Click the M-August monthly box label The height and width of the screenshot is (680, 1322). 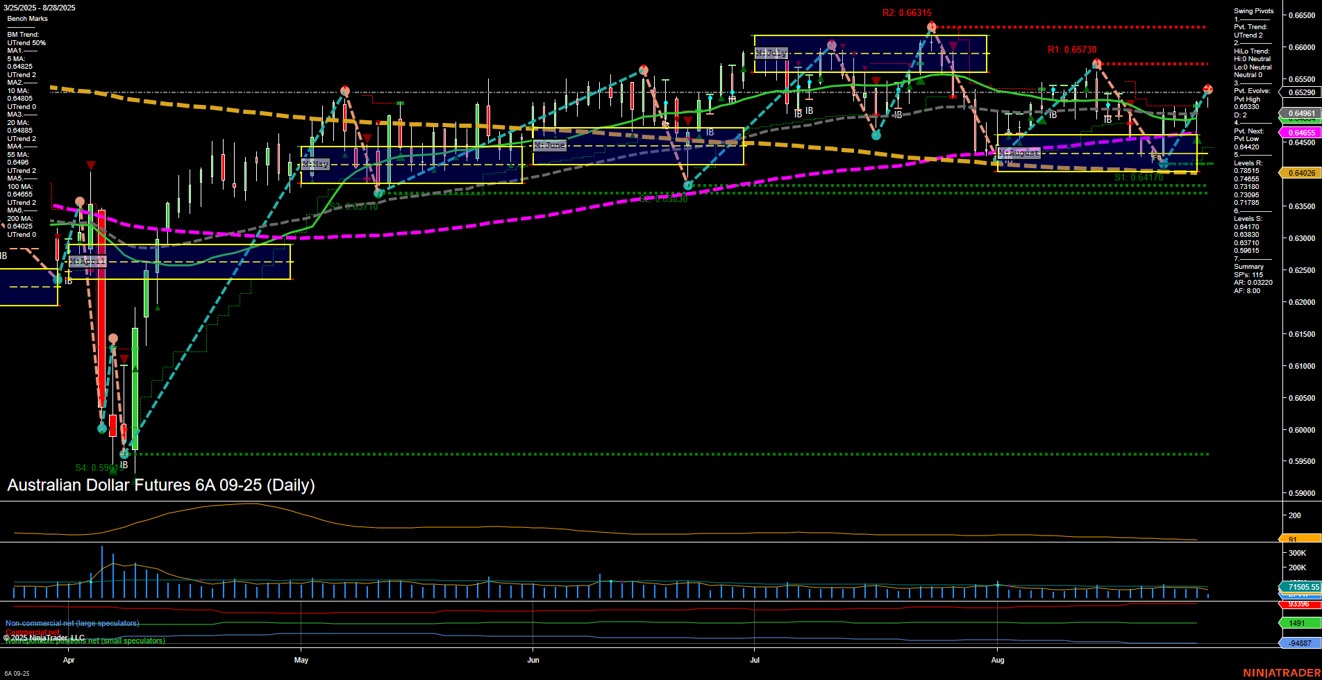click(1019, 153)
